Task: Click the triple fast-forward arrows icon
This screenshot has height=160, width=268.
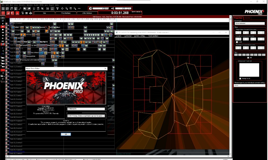Action: pos(3,41)
